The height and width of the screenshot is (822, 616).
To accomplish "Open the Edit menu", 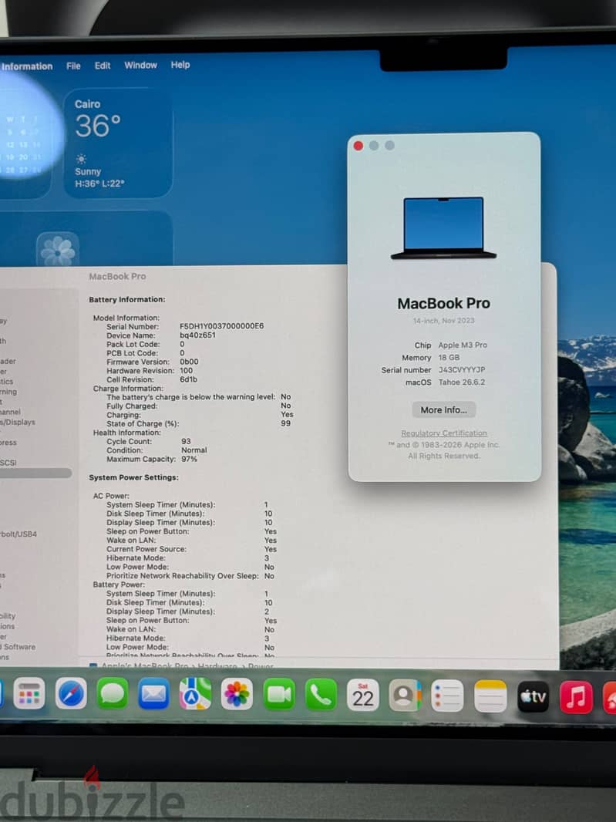I will (103, 66).
